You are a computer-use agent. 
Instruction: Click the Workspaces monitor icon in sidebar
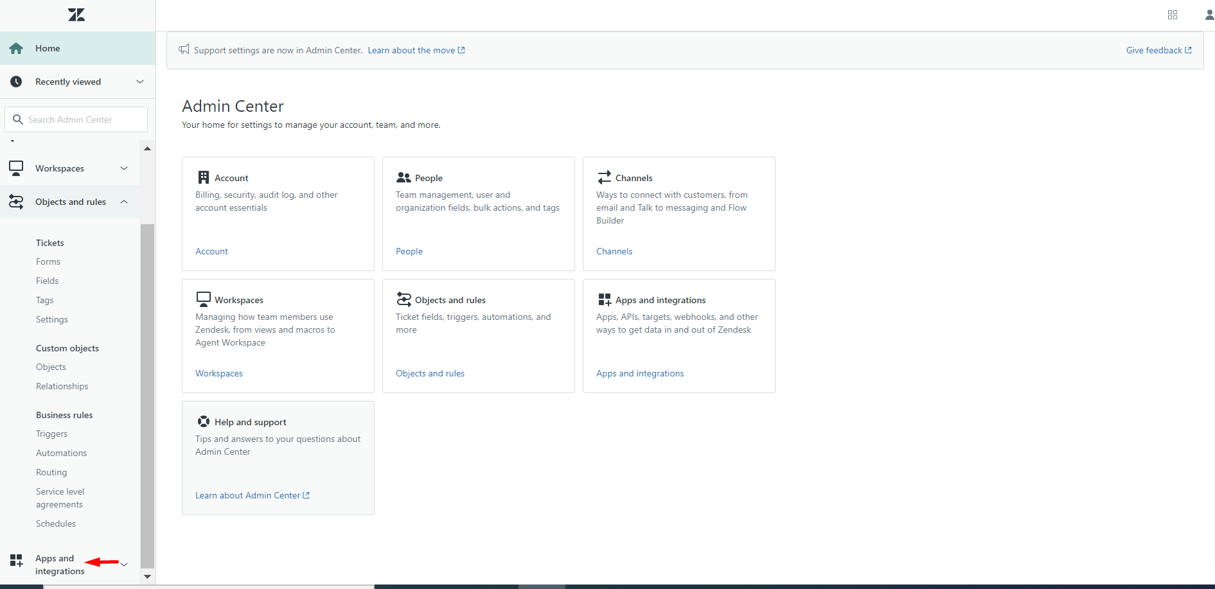tap(16, 168)
